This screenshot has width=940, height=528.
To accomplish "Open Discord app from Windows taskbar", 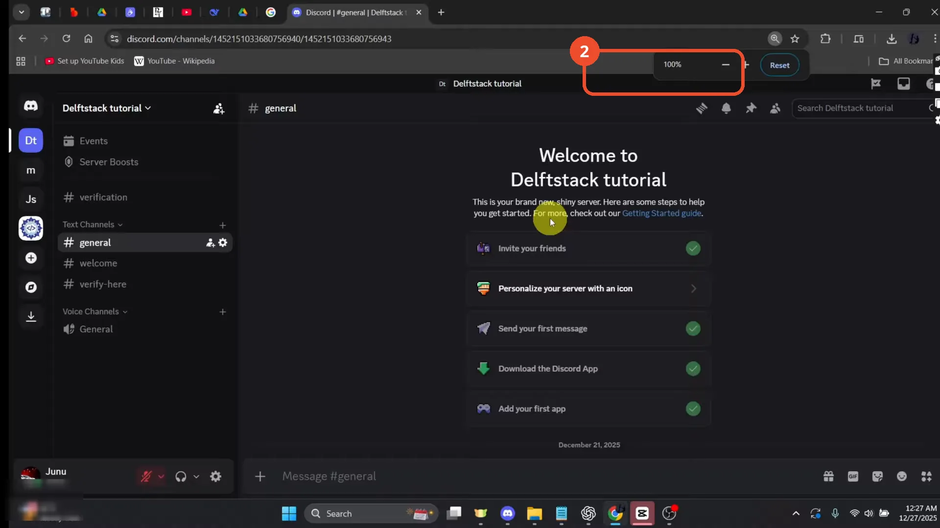I will (508, 513).
